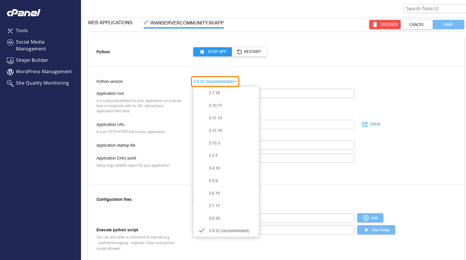Screen dimensions: 466x260
Task: Select Python version 2.7.18
Action: click(214, 93)
